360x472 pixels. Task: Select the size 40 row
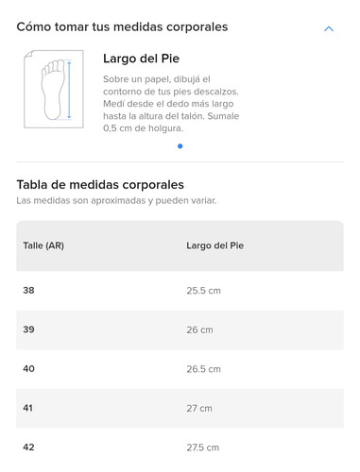tap(180, 369)
